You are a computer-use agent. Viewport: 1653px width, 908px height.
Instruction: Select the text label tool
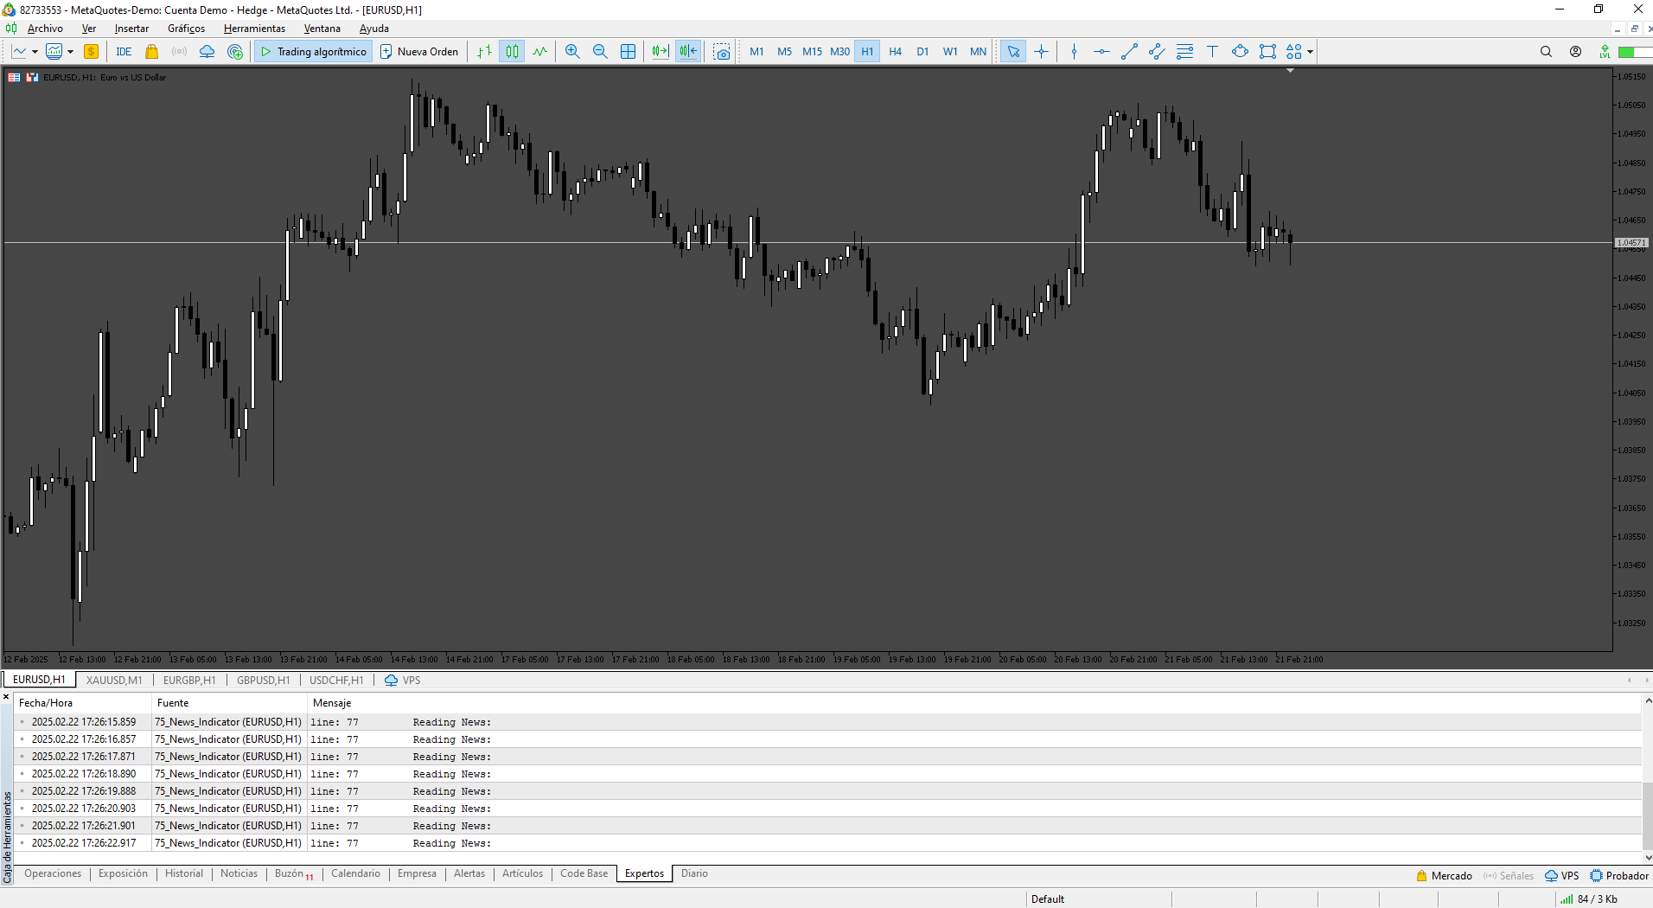coord(1212,52)
